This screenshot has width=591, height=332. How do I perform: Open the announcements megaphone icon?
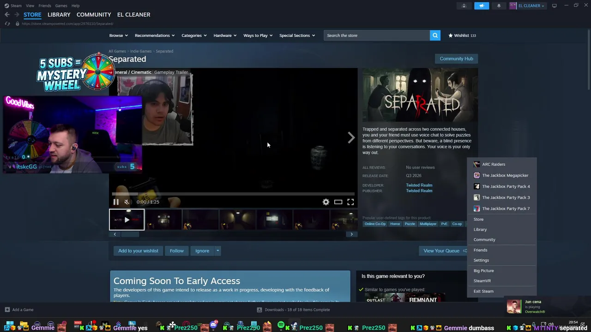tap(482, 6)
